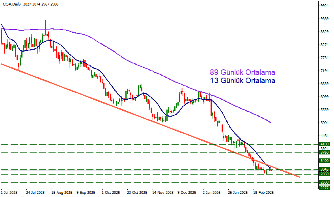The image size is (334, 197).
Task: Click the 3045 price level tag
Action: click(x=325, y=169)
